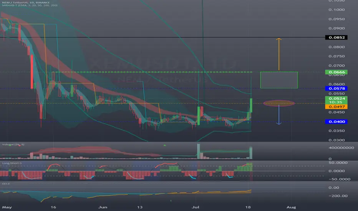Click the 0.0900 price axis tick
Image resolution: width=358 pixels, height=211 pixels.
coord(336,28)
